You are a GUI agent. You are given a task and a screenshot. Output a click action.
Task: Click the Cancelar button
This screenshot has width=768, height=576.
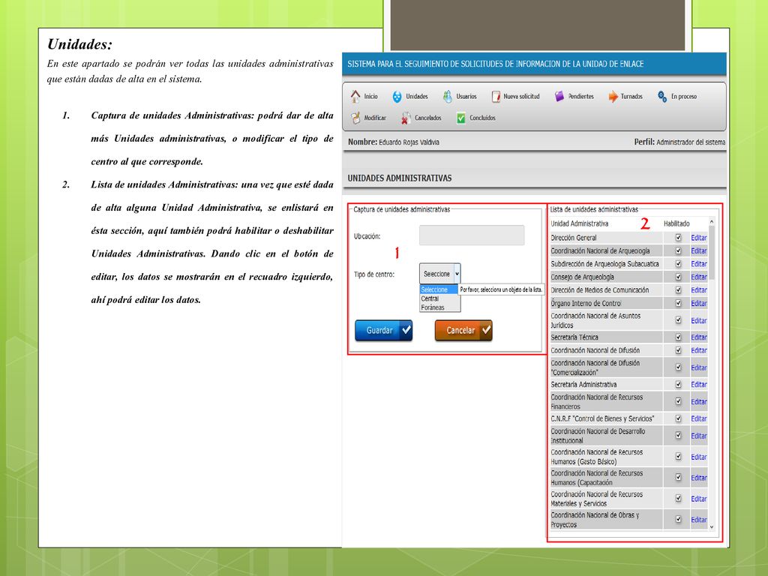pos(463,330)
